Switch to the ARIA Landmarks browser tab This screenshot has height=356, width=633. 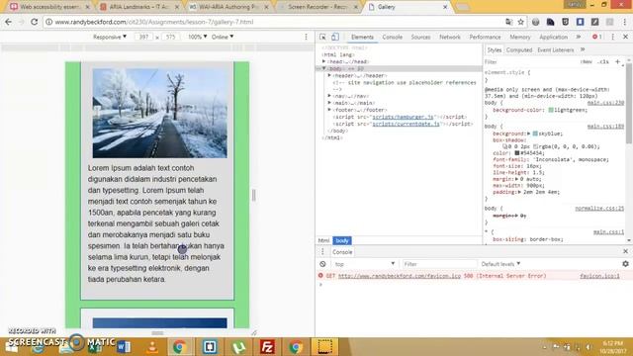pyautogui.click(x=139, y=7)
